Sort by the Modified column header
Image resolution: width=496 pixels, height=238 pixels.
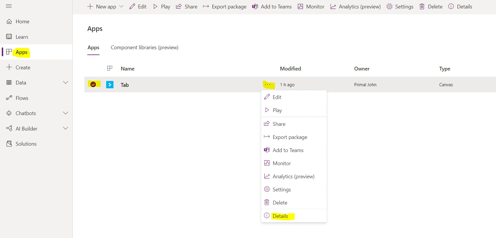(291, 69)
